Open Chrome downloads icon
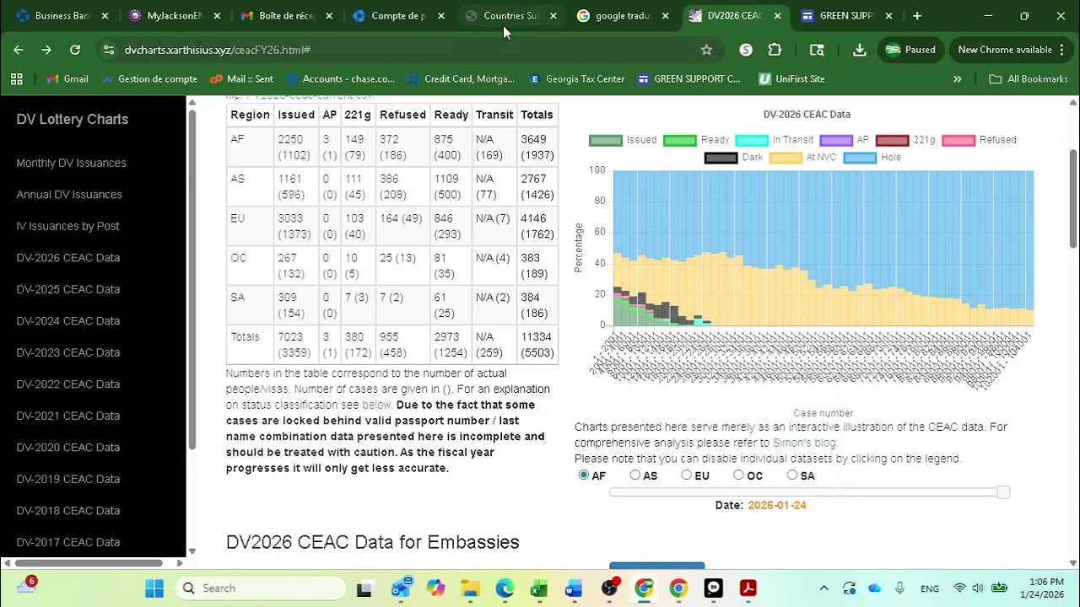 point(859,50)
